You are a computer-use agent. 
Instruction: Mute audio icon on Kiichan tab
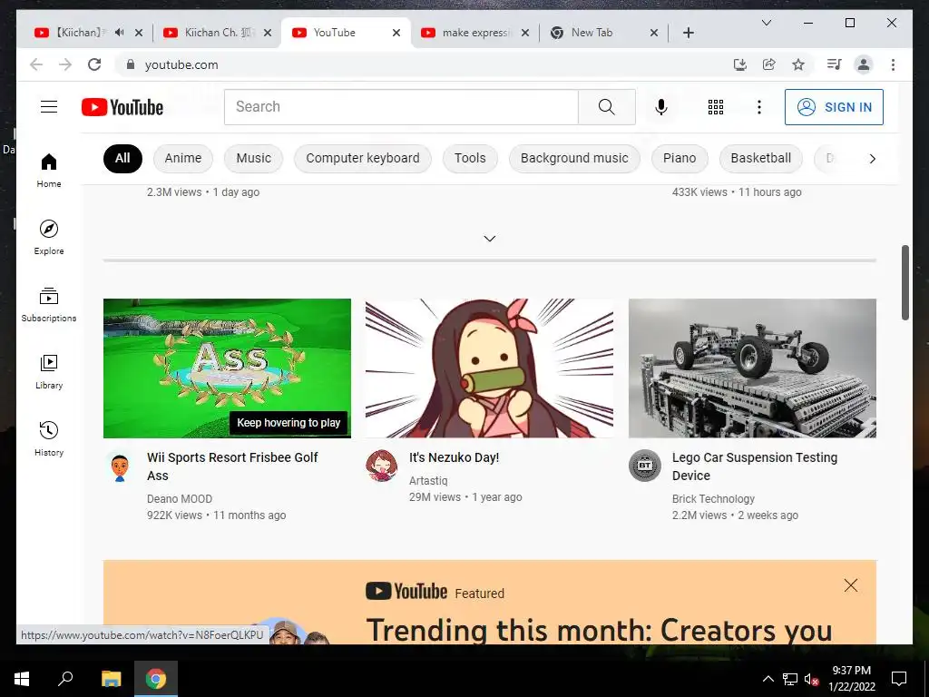point(119,33)
